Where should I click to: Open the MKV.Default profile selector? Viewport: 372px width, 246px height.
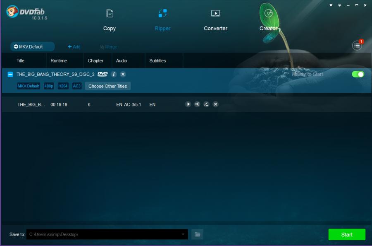[32, 46]
